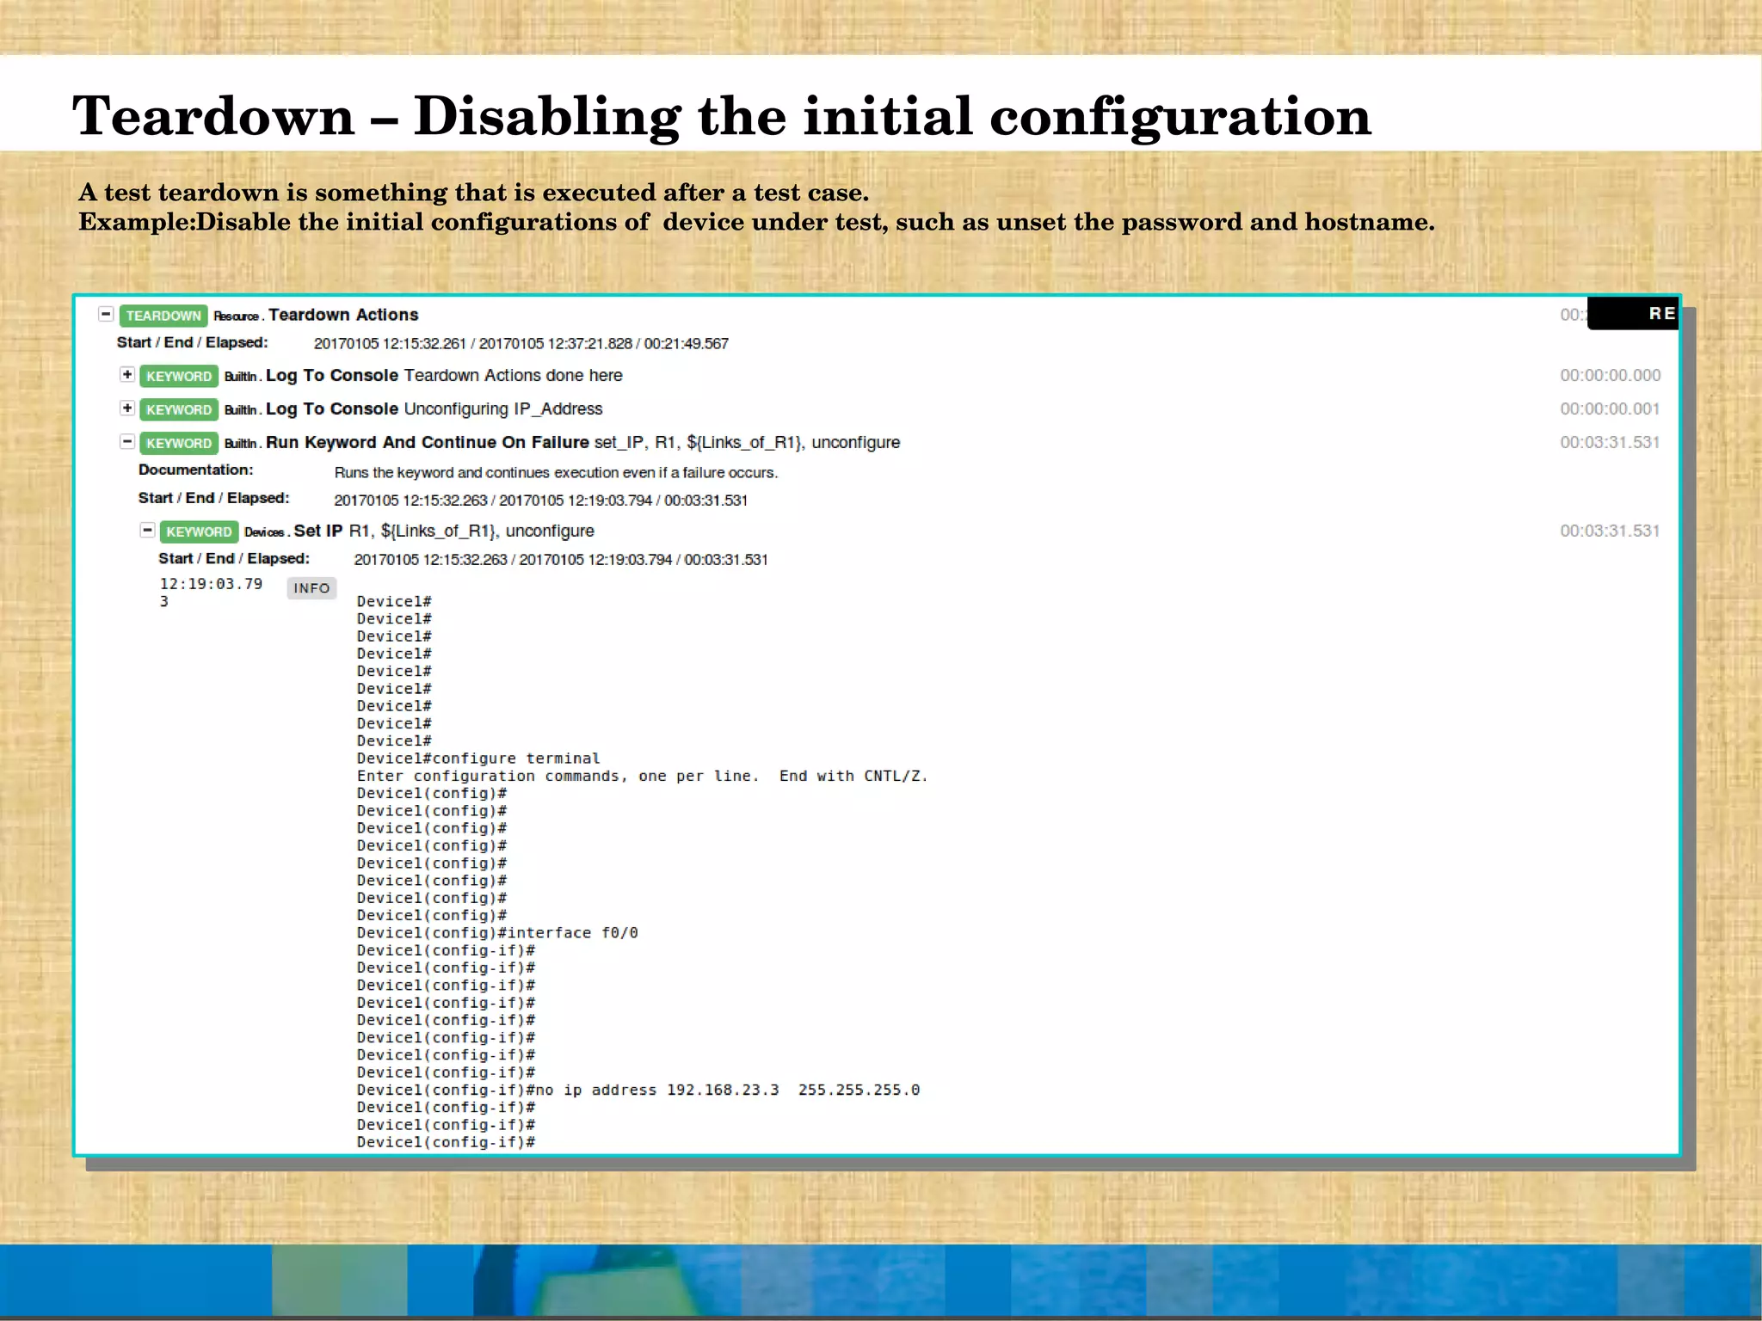
Task: Click the no ip address 192.168.23.3 log line
Action: coord(638,1091)
